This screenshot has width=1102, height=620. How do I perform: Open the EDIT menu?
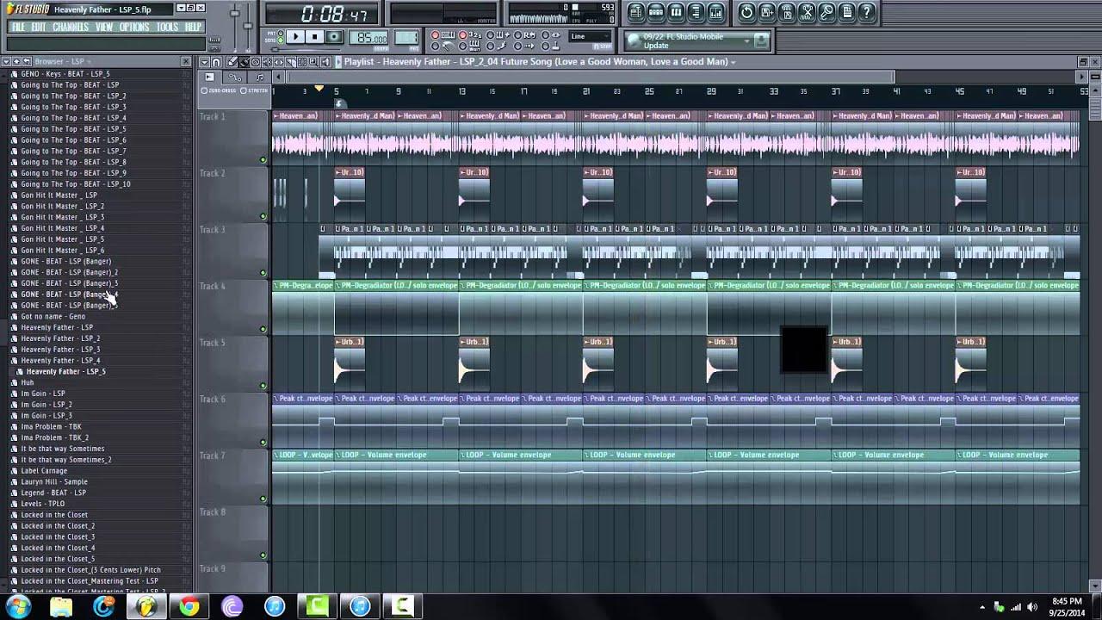click(39, 28)
